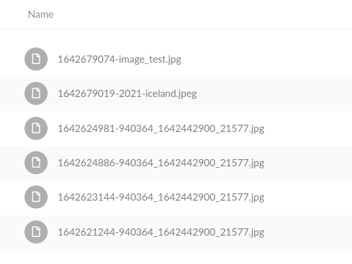
Task: Open the file named 1642679074-image_test.jpg
Action: click(119, 59)
